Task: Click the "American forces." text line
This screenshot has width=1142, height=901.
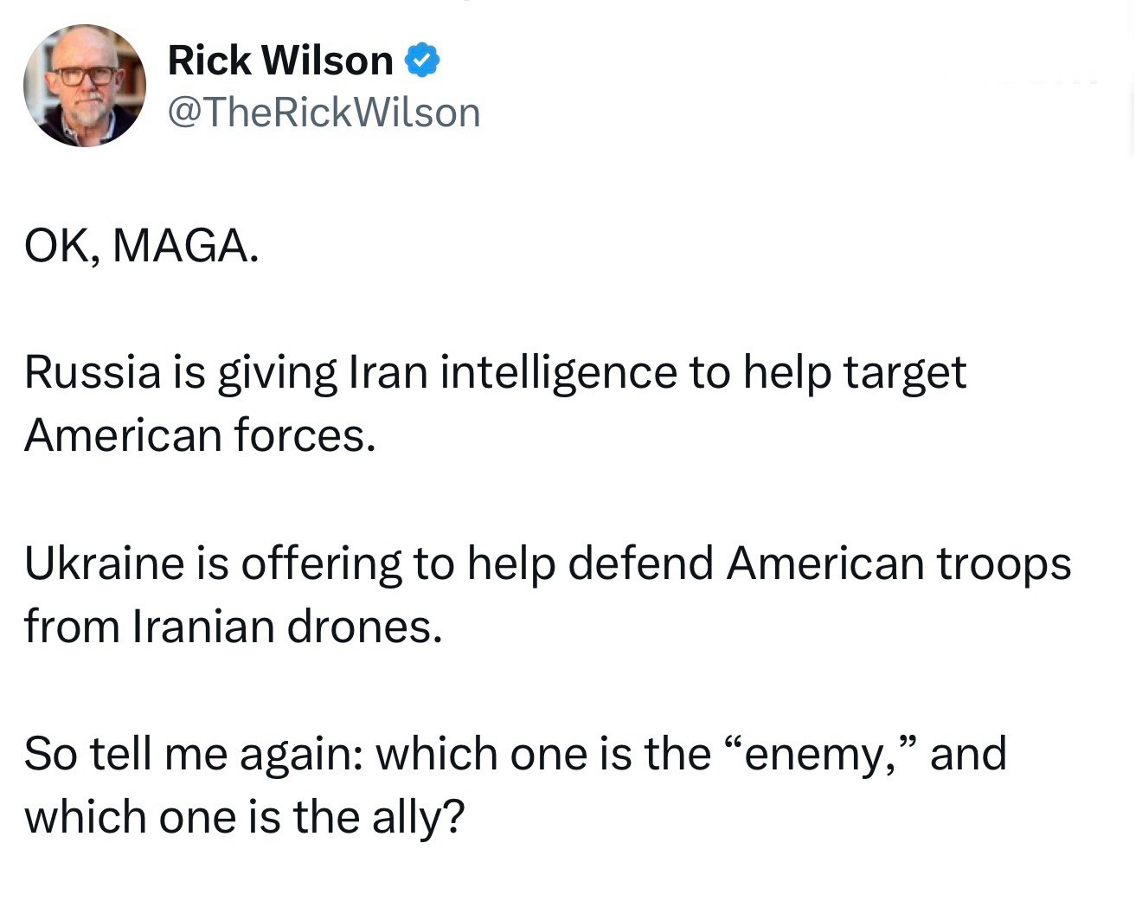Action: (200, 434)
